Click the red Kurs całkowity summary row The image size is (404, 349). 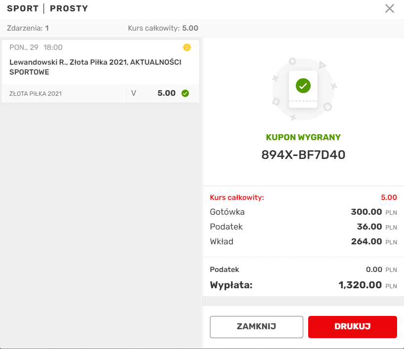pyautogui.click(x=303, y=197)
